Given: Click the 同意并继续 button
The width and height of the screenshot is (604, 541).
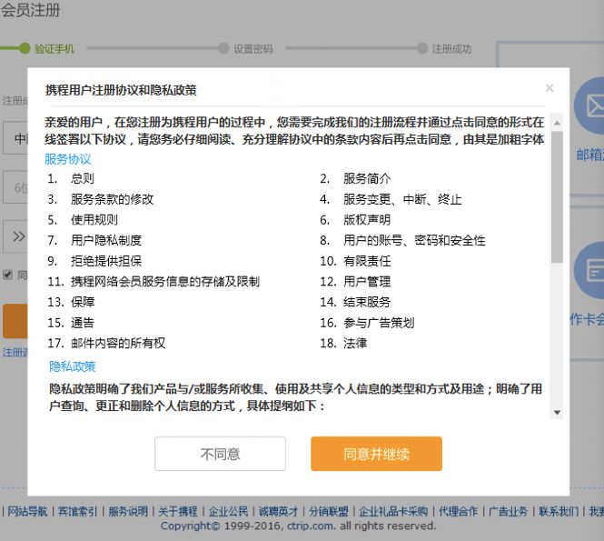Looking at the screenshot, I should pyautogui.click(x=376, y=454).
